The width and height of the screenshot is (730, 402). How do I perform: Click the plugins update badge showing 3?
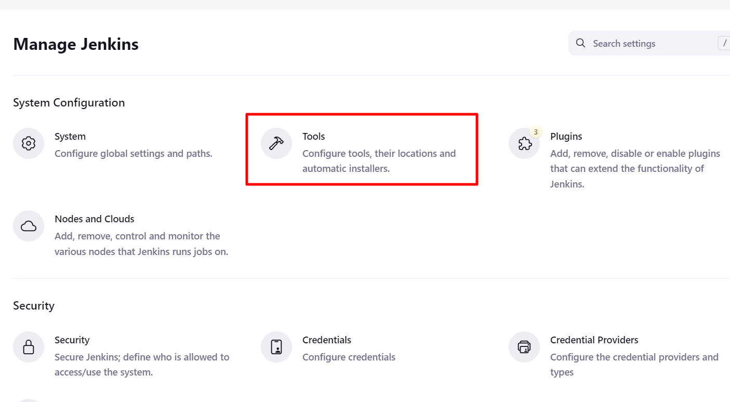[x=536, y=132]
